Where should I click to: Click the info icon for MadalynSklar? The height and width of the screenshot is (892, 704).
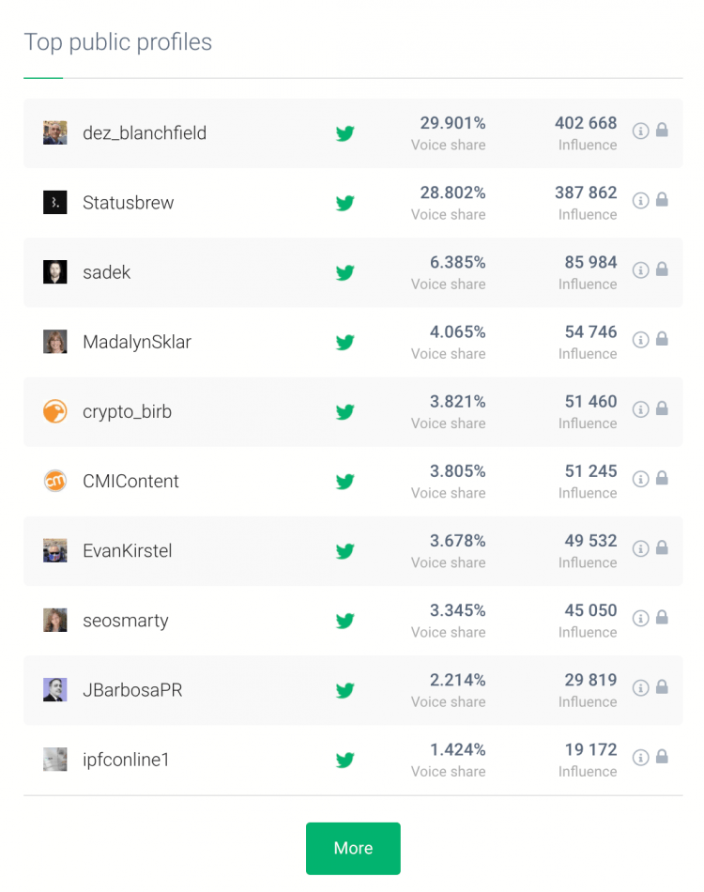click(640, 339)
